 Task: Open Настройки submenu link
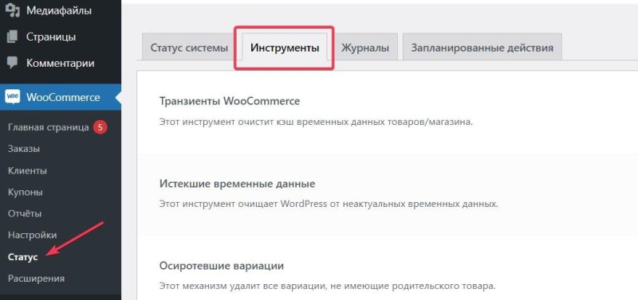point(32,235)
